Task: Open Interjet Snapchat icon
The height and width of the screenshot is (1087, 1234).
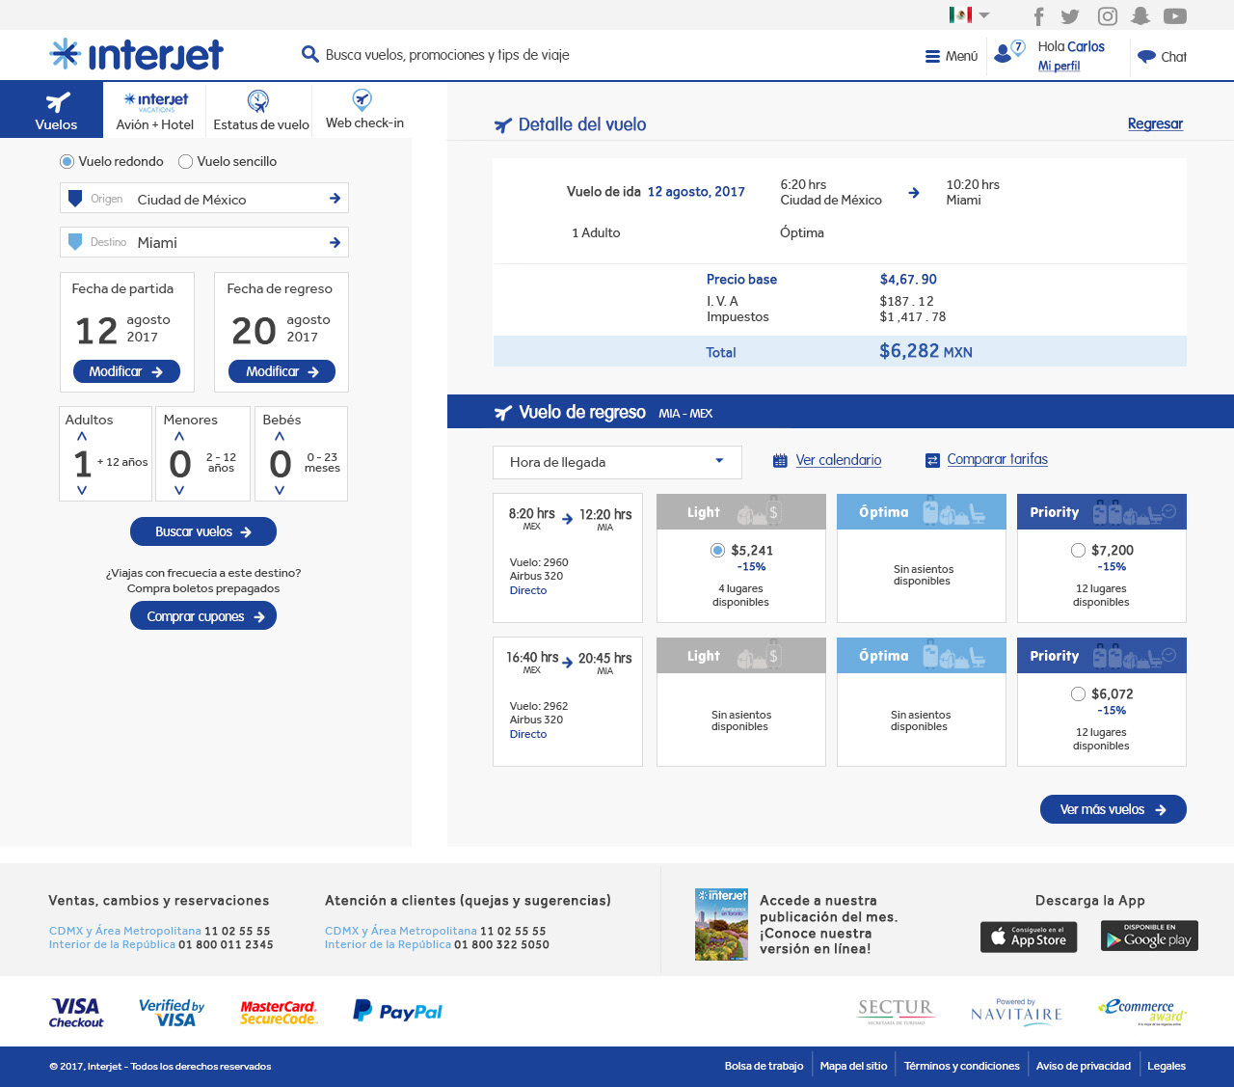Action: click(1140, 16)
